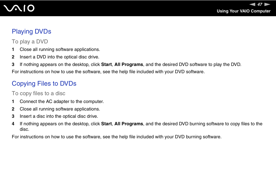Click the bold All Programs text in step 4
The height and width of the screenshot is (195, 276).
[x=129, y=124]
